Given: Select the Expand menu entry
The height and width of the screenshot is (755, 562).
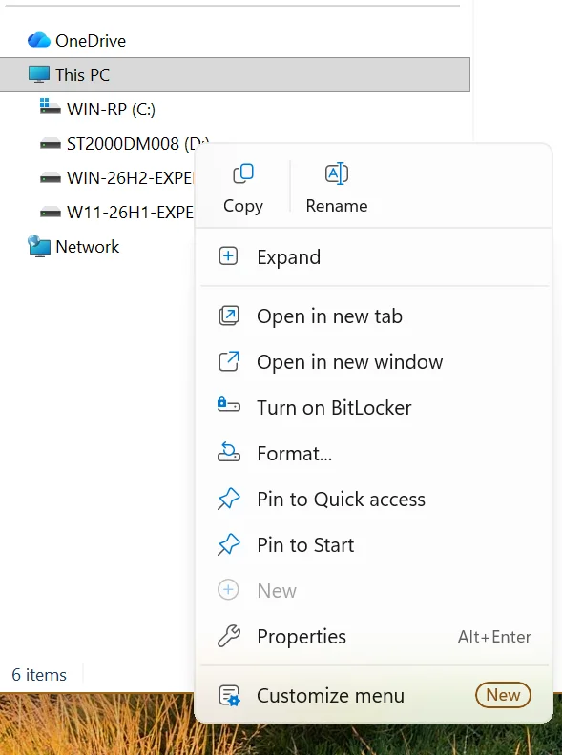Looking at the screenshot, I should (373, 256).
